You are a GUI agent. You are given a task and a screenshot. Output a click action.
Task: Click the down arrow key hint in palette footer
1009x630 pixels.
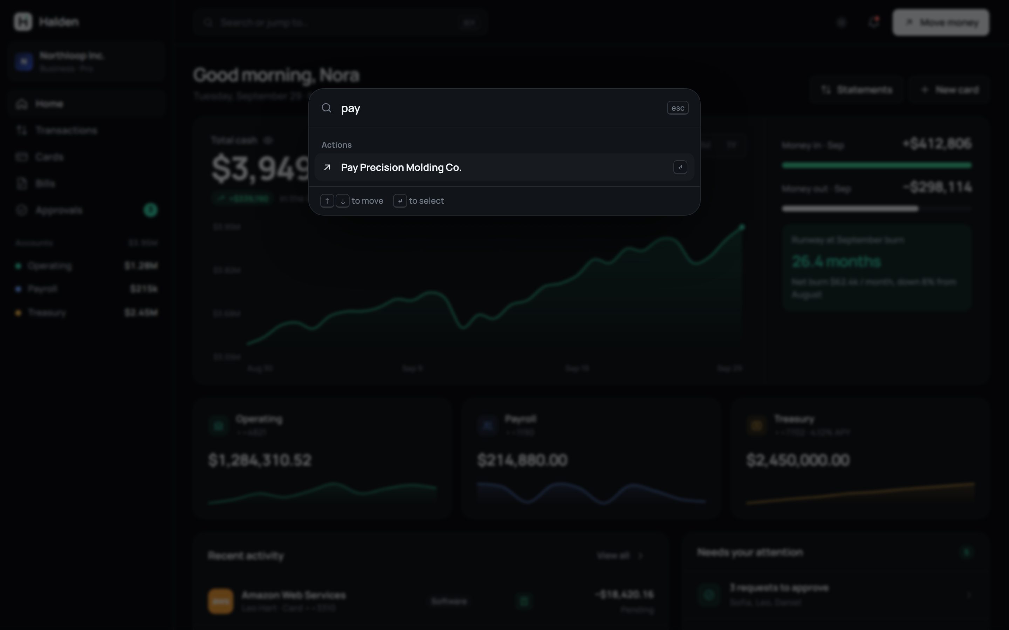(x=343, y=201)
